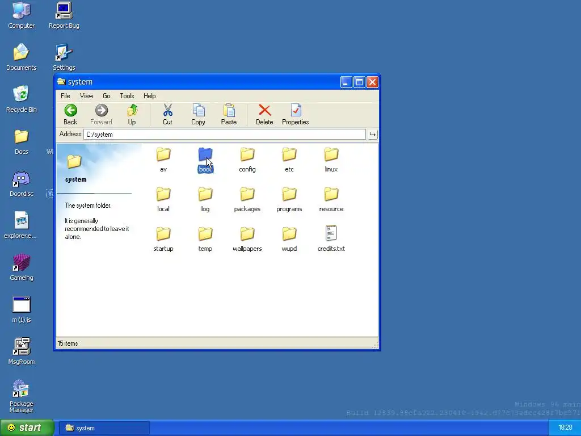Select the av folder
This screenshot has width=581, height=436.
coord(163,160)
